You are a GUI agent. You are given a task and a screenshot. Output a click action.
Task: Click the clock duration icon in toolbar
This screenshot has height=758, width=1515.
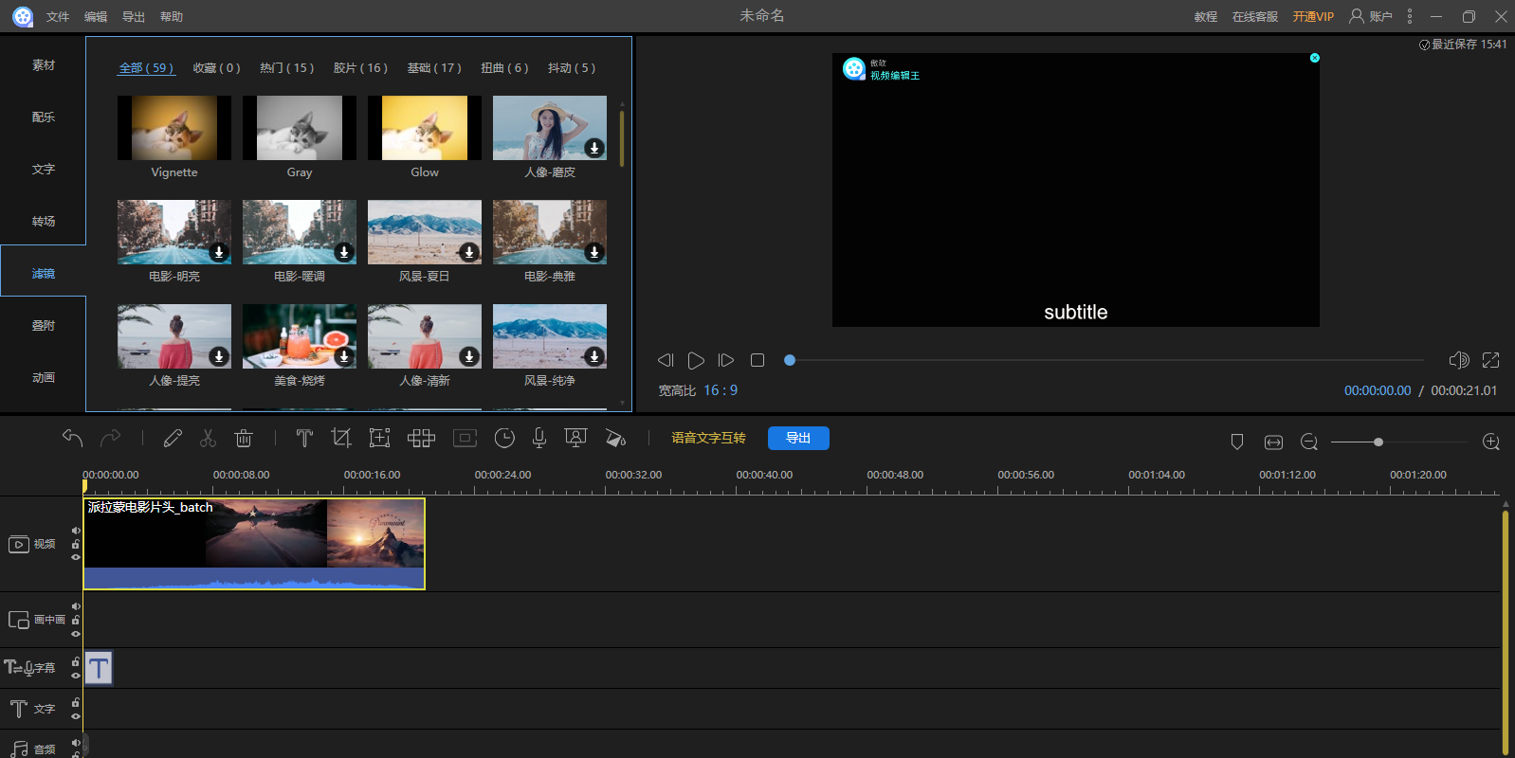tap(504, 438)
